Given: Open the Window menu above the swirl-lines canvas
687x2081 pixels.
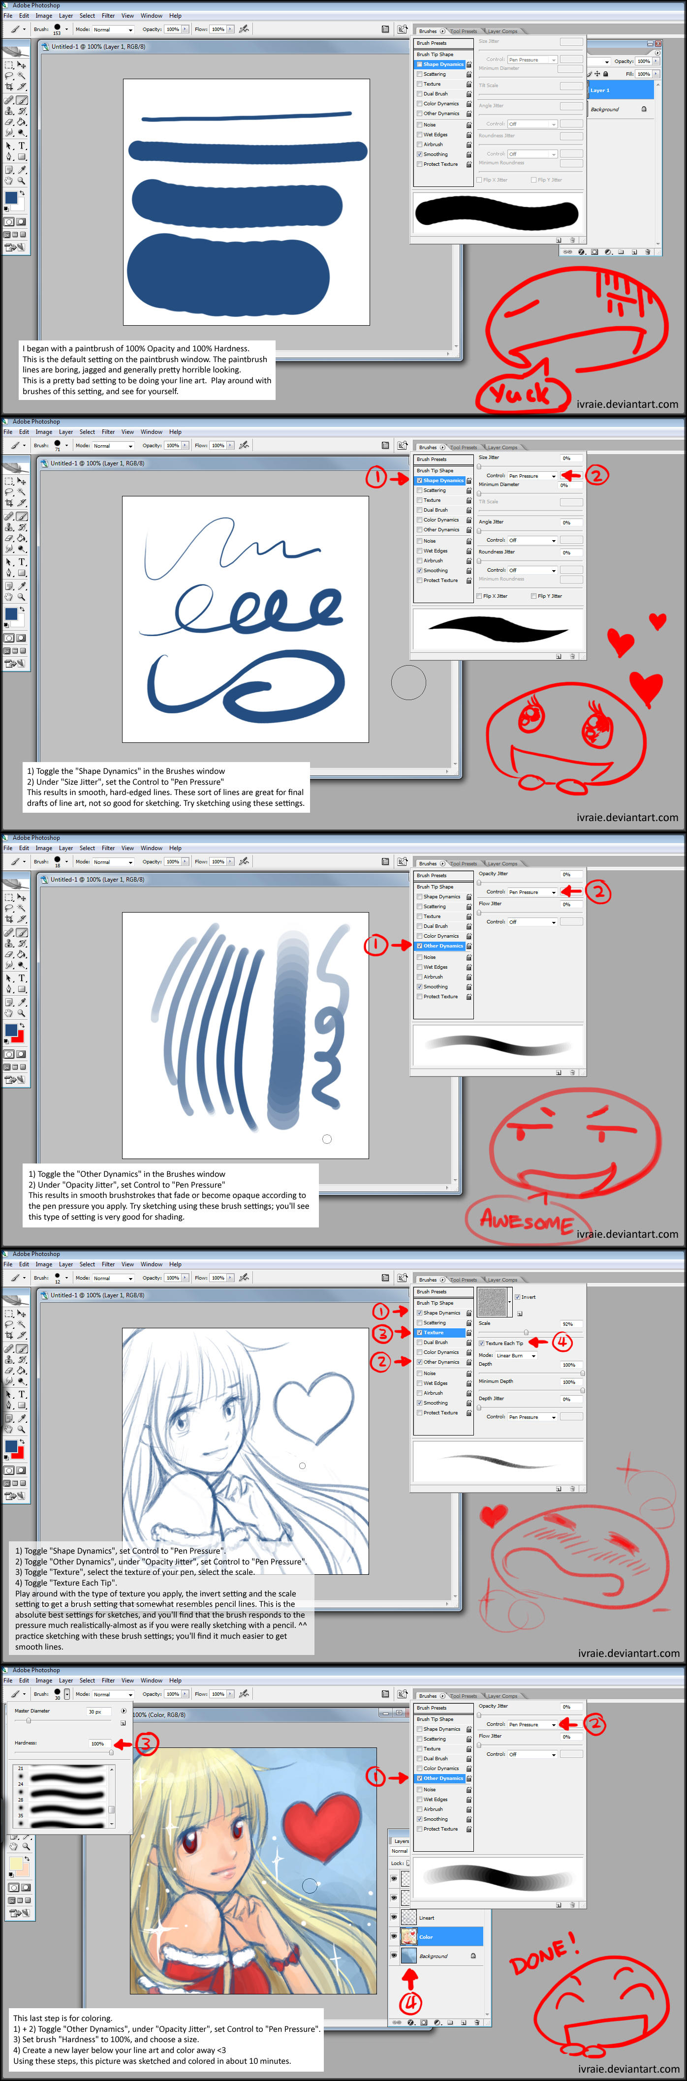Looking at the screenshot, I should click(x=151, y=432).
